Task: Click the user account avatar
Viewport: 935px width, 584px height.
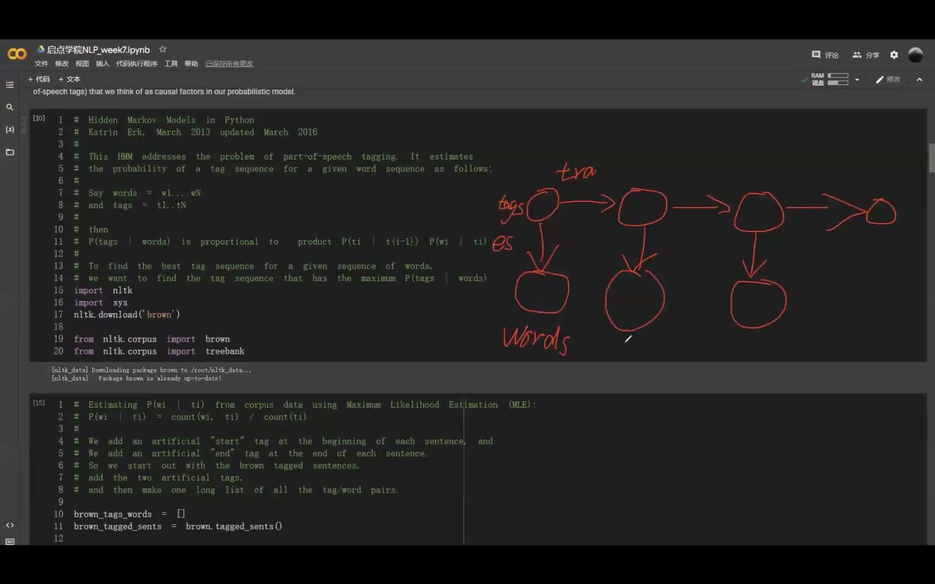Action: point(916,55)
